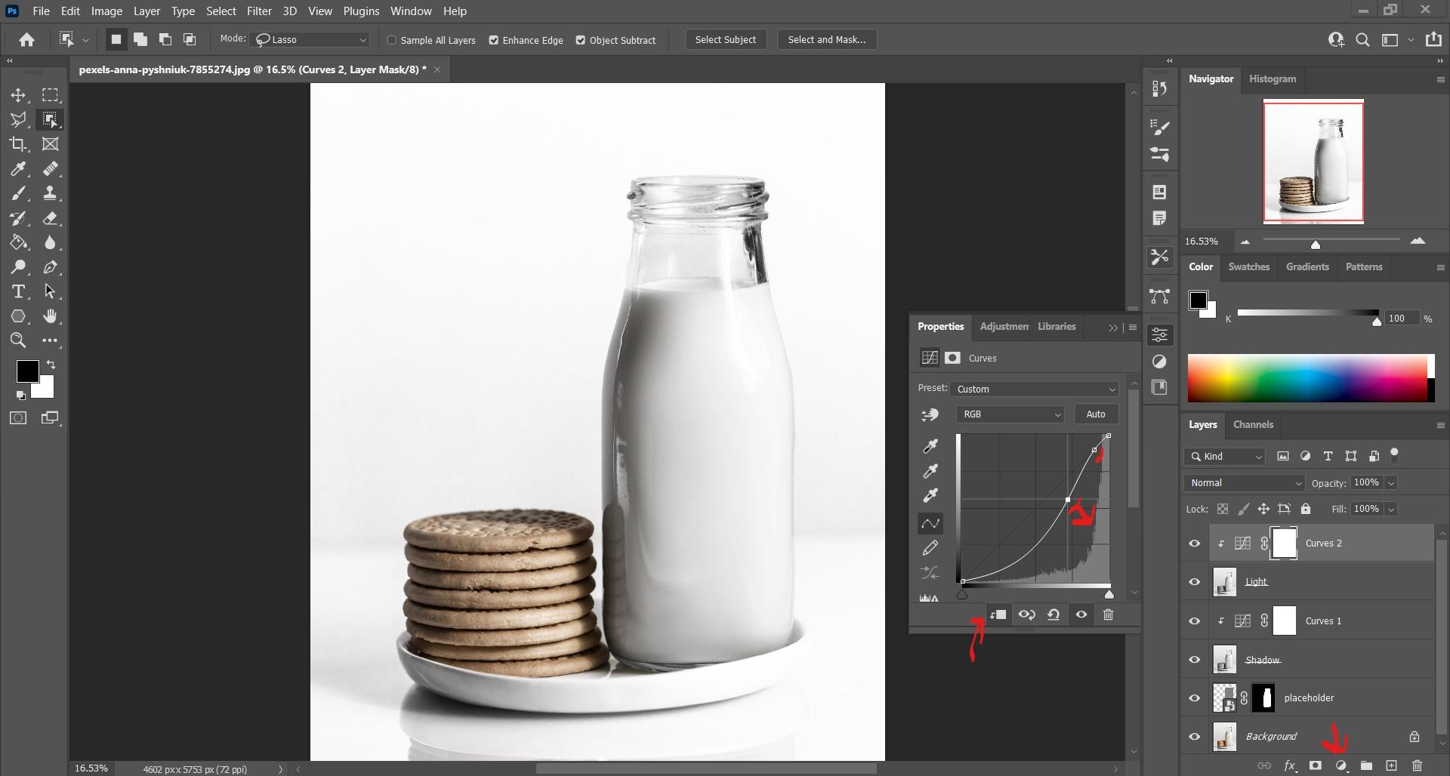
Task: Switch to the Libraries tab
Action: (1057, 326)
